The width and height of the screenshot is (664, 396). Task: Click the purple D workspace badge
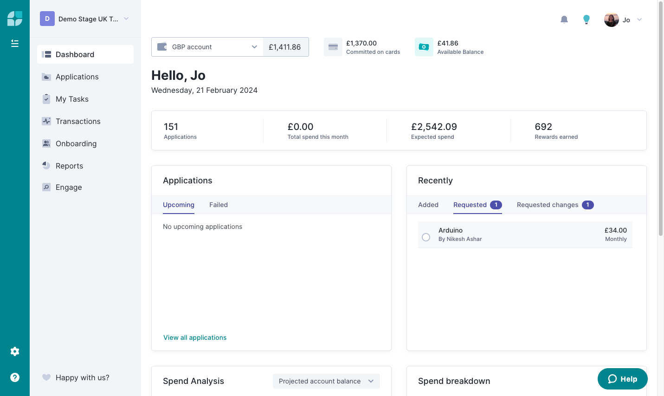[x=47, y=19]
